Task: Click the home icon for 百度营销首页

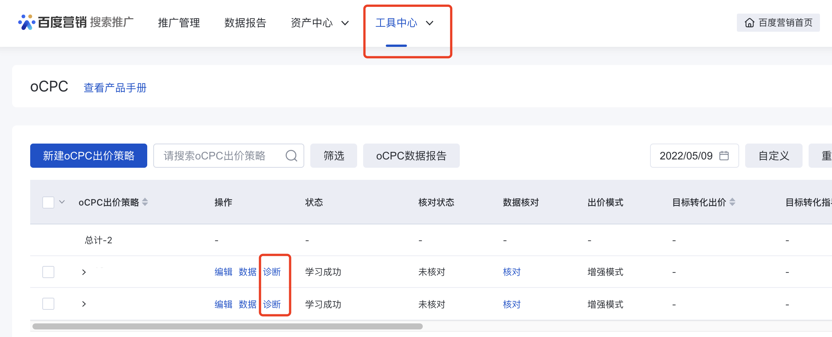Action: click(749, 23)
